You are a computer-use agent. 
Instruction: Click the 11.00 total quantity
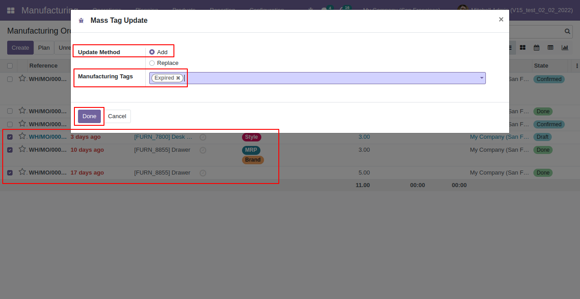(363, 185)
